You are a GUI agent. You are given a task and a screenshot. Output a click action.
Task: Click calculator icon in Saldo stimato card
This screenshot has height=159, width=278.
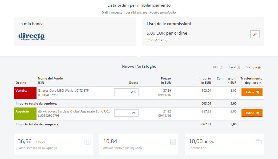87,142
